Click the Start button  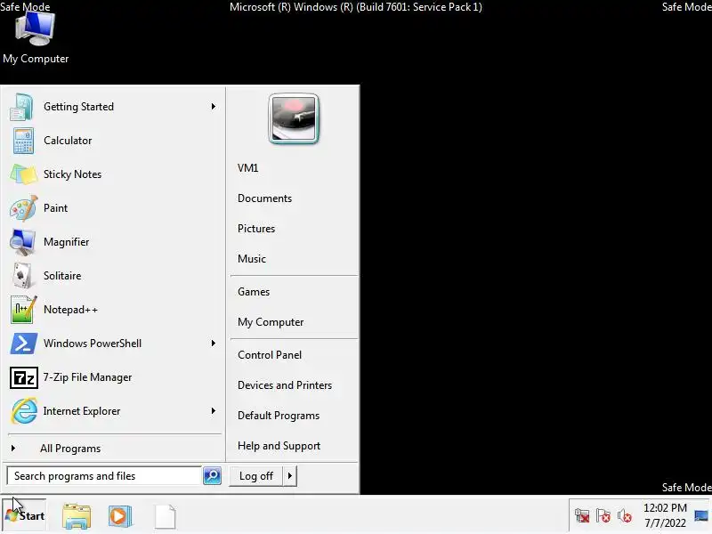(24, 516)
